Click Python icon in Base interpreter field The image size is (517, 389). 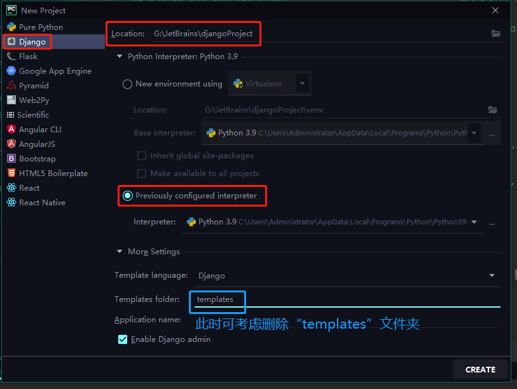211,133
